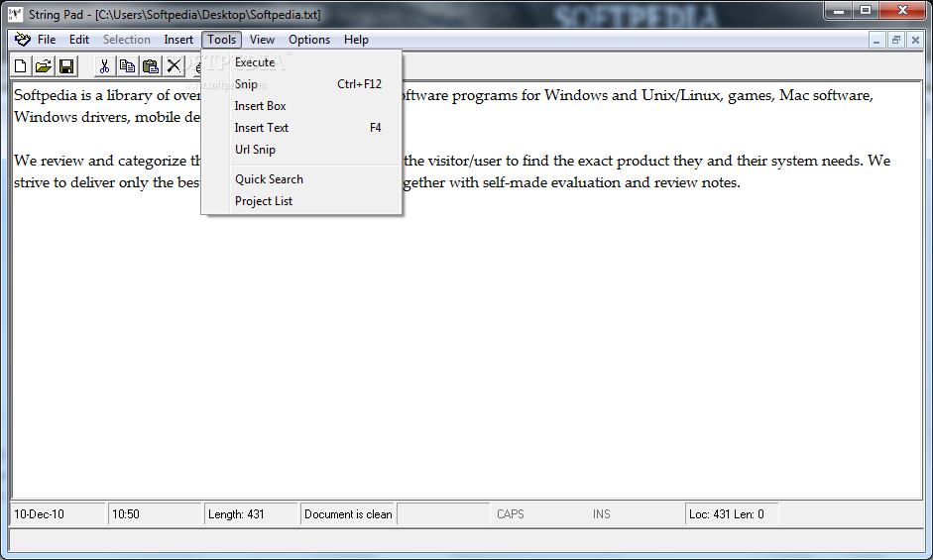Image resolution: width=933 pixels, height=560 pixels.
Task: Choose Url Snip menu entry
Action: pyautogui.click(x=301, y=150)
